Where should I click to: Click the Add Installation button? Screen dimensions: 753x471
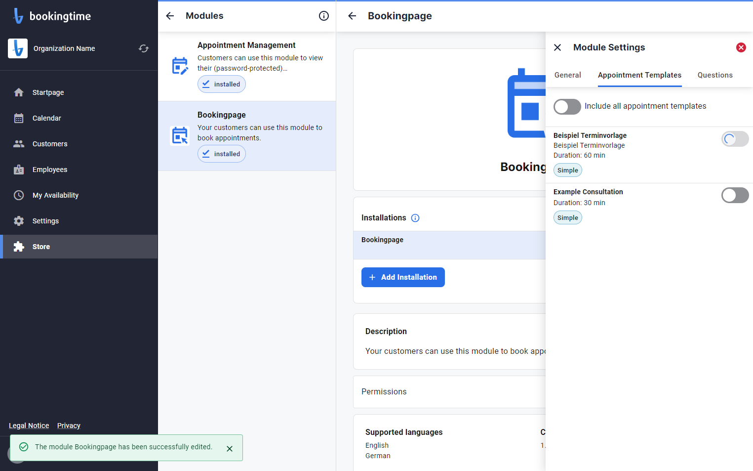click(x=403, y=277)
